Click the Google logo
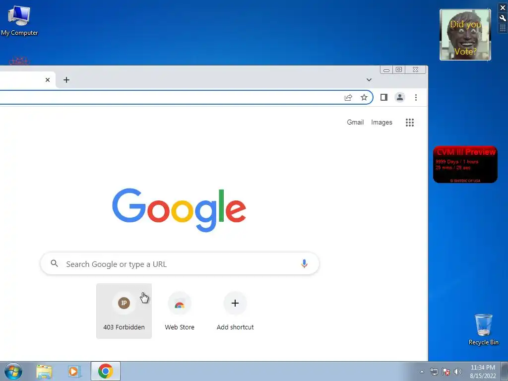The width and height of the screenshot is (508, 381). tap(179, 210)
